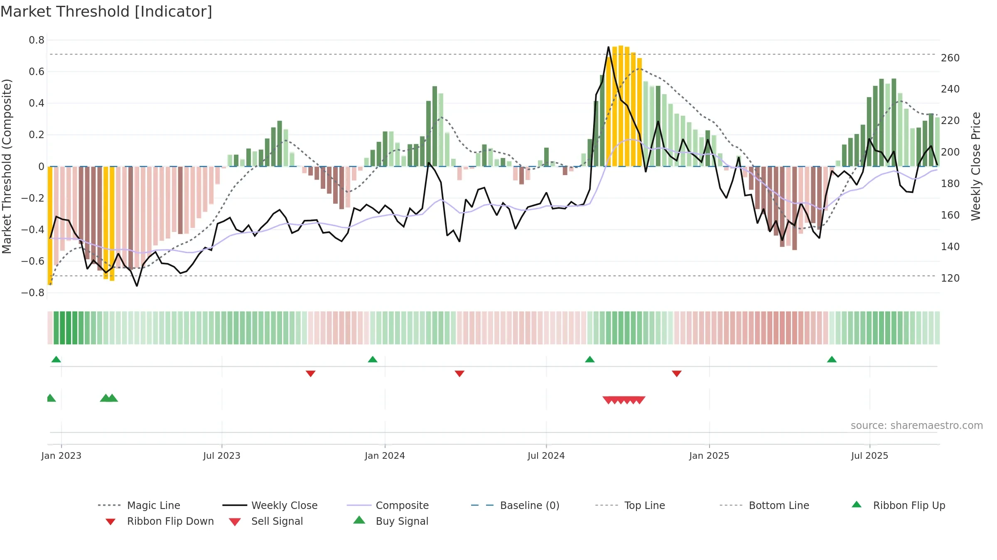
Task: Toggle the Composite legend entry
Action: click(x=388, y=505)
